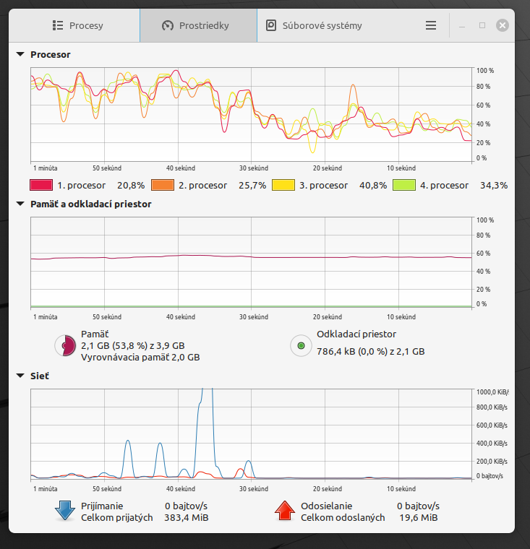Click the 4. procesor green color swatch
Screen dimensions: 530x549
tap(404, 185)
